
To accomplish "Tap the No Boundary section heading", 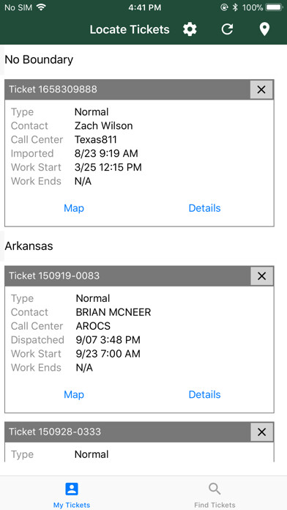I will (x=39, y=60).
